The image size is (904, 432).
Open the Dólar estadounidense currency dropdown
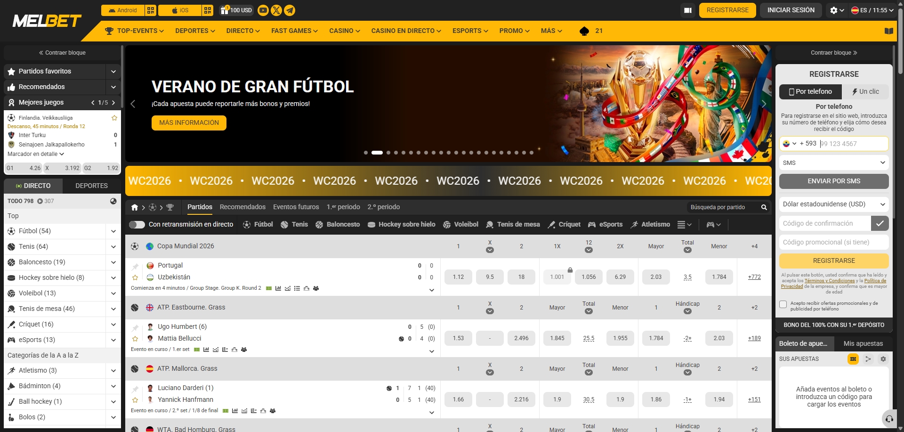[x=834, y=204]
